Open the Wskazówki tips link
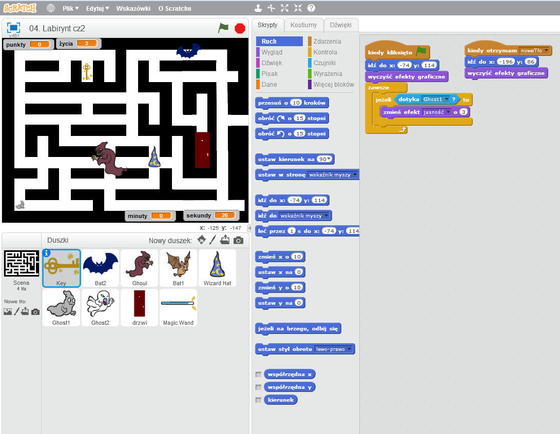Image resolution: width=560 pixels, height=434 pixels. [133, 9]
